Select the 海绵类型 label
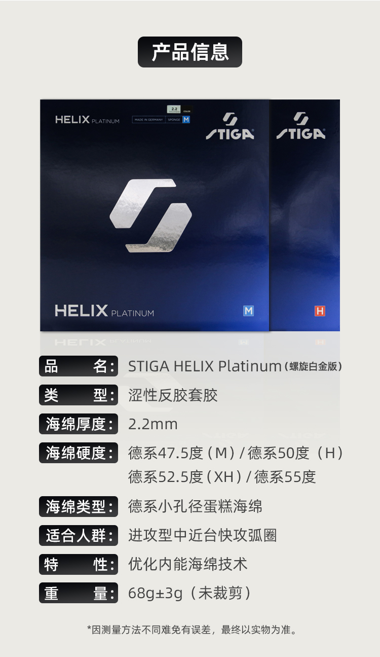This screenshot has height=657, width=380. (79, 506)
